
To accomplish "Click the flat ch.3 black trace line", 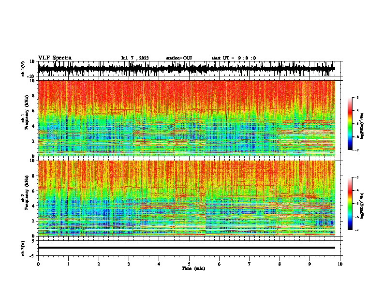I will click(187, 248).
